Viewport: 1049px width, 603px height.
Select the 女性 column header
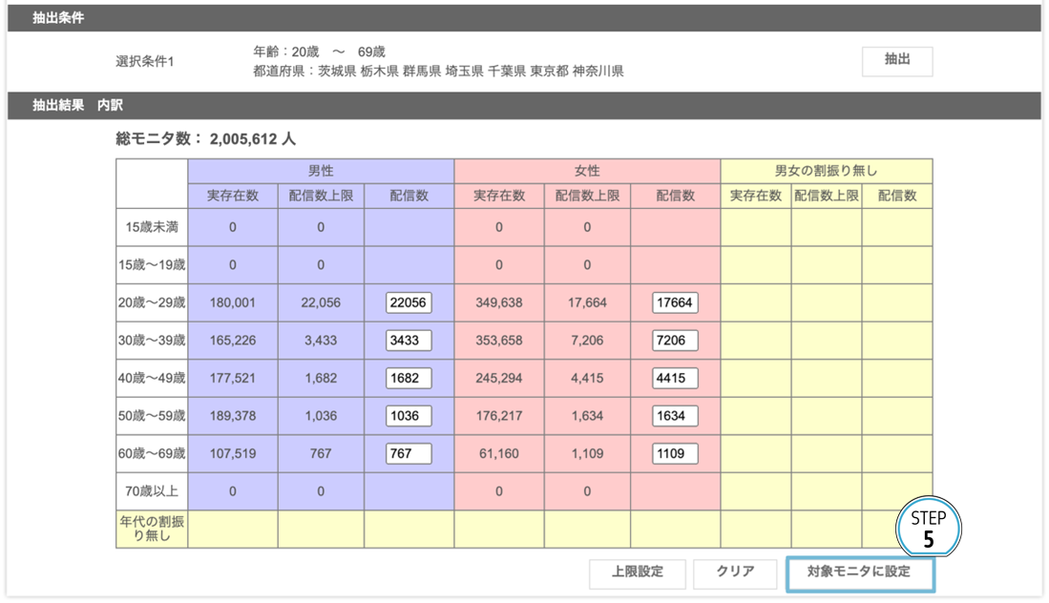(x=587, y=171)
